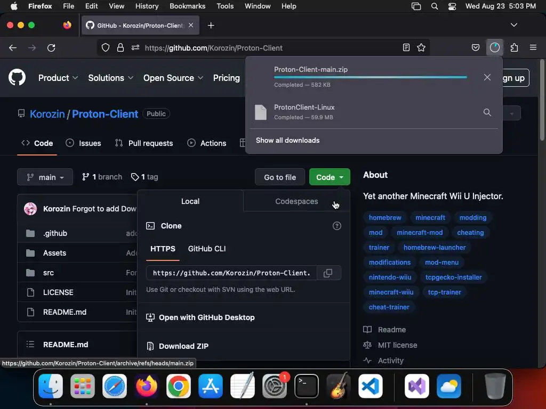546x409 pixels.
Task: Switch to the Codespaces tab
Action: click(296, 201)
